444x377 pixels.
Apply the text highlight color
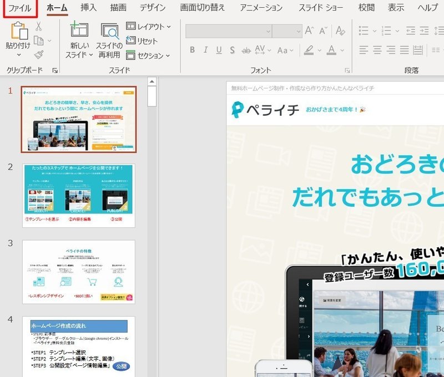309,50
